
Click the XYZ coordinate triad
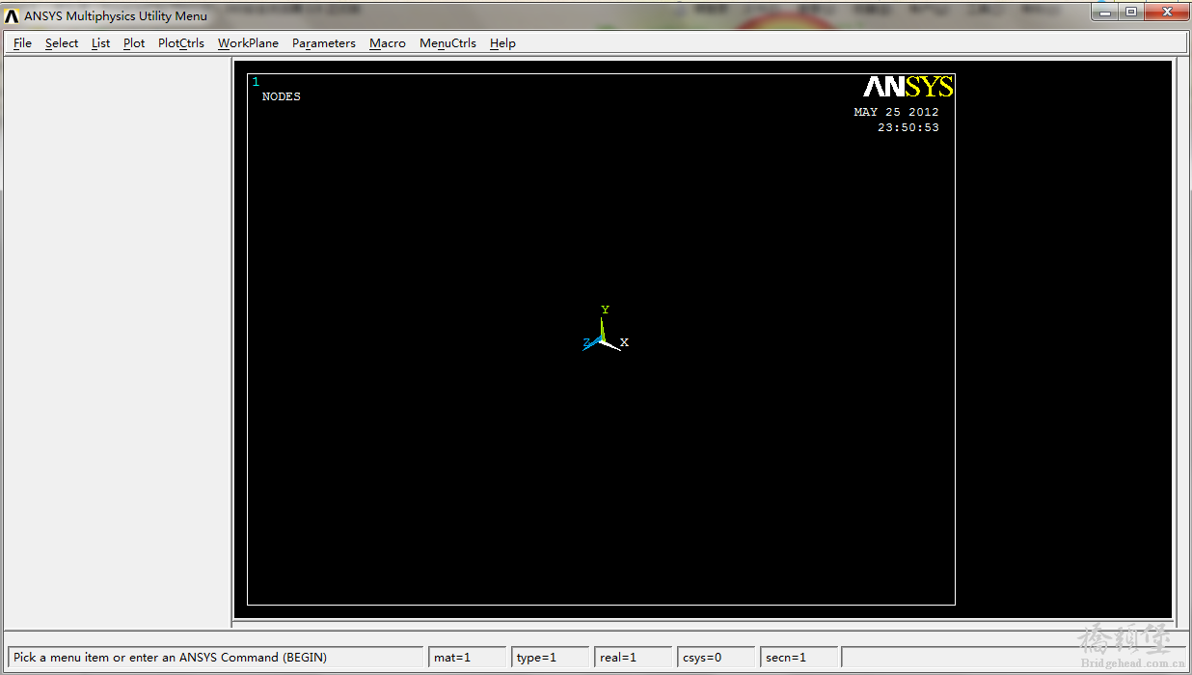coord(605,330)
